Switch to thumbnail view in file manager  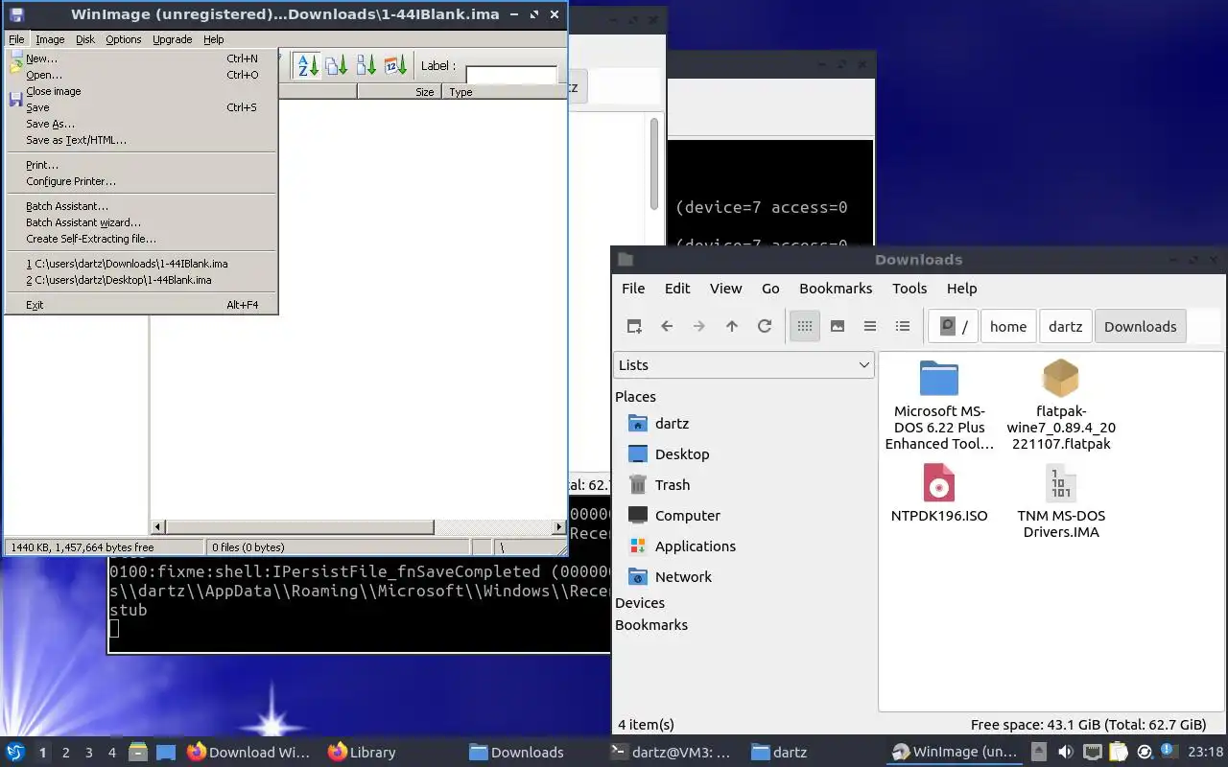838,326
